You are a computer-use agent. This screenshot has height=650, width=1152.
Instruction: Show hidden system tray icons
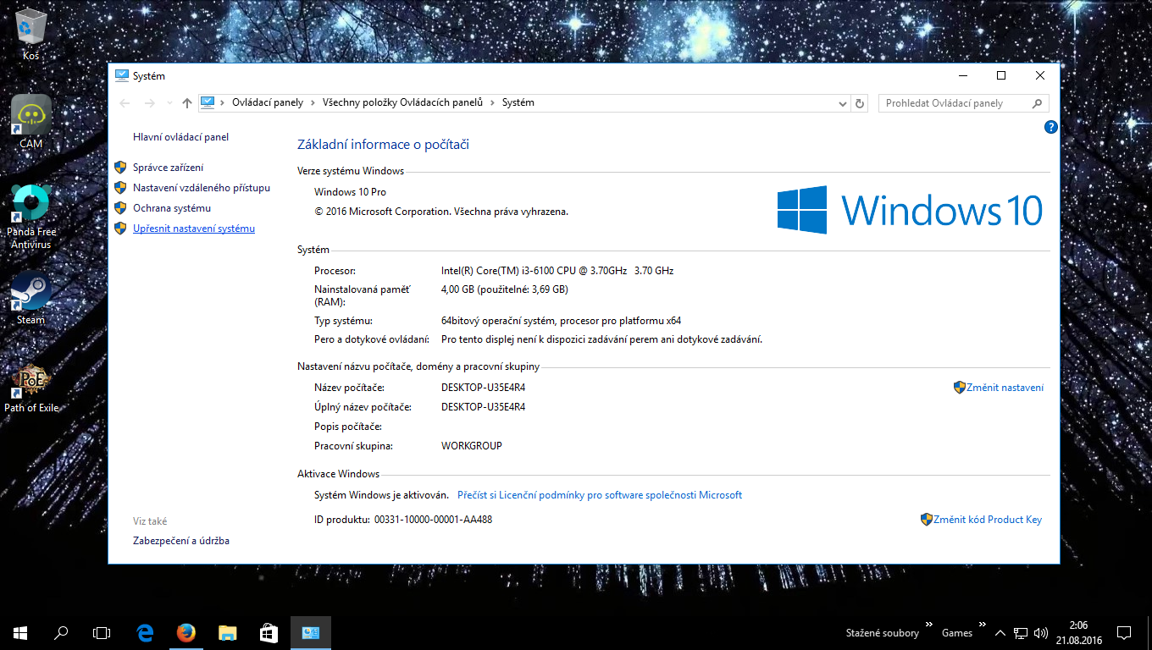pyautogui.click(x=1000, y=632)
